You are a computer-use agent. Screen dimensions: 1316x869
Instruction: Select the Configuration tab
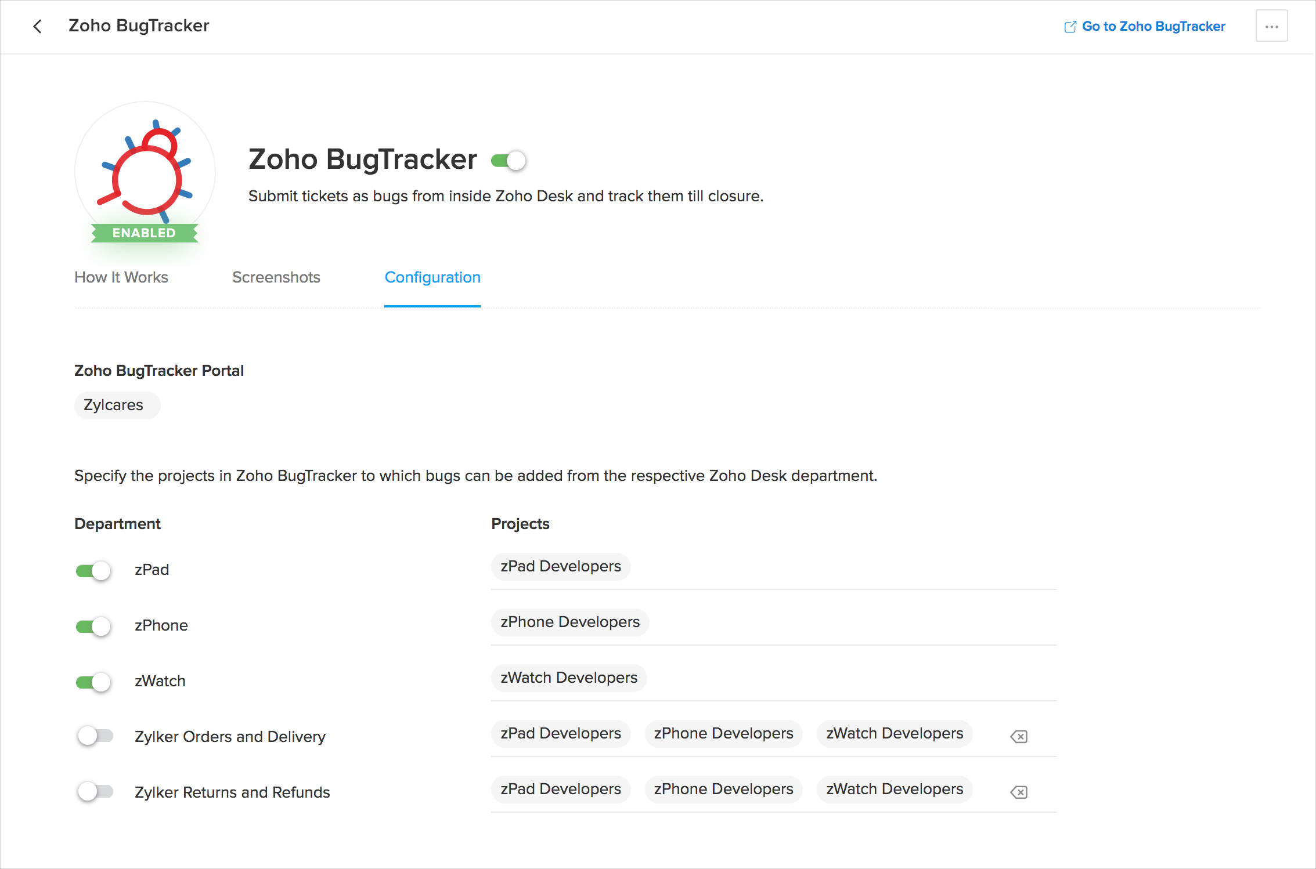(432, 277)
